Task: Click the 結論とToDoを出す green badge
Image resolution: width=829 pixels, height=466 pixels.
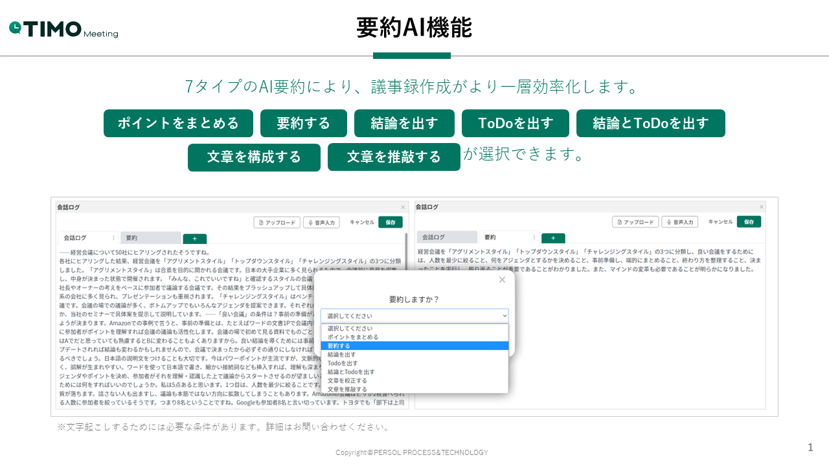Action: [x=651, y=123]
